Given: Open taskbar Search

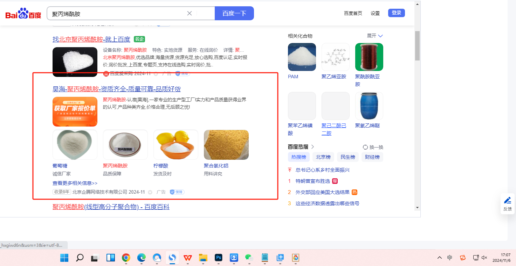Looking at the screenshot, I should (x=80, y=258).
